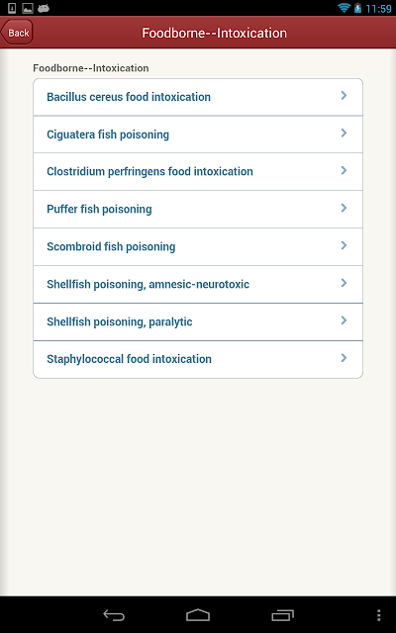396x633 pixels.
Task: Select Clostridium perfringens food intoxication
Action: [198, 171]
